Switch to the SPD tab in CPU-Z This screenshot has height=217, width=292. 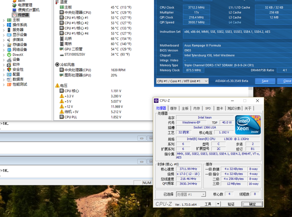(208, 108)
